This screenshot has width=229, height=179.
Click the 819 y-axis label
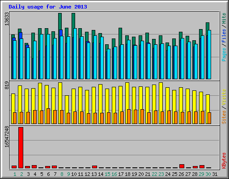7,85
